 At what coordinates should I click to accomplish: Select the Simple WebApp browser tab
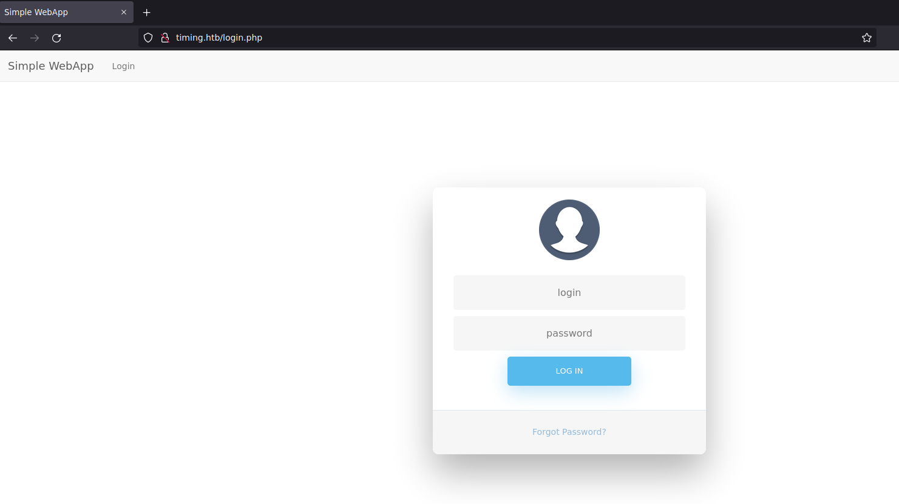pos(66,12)
